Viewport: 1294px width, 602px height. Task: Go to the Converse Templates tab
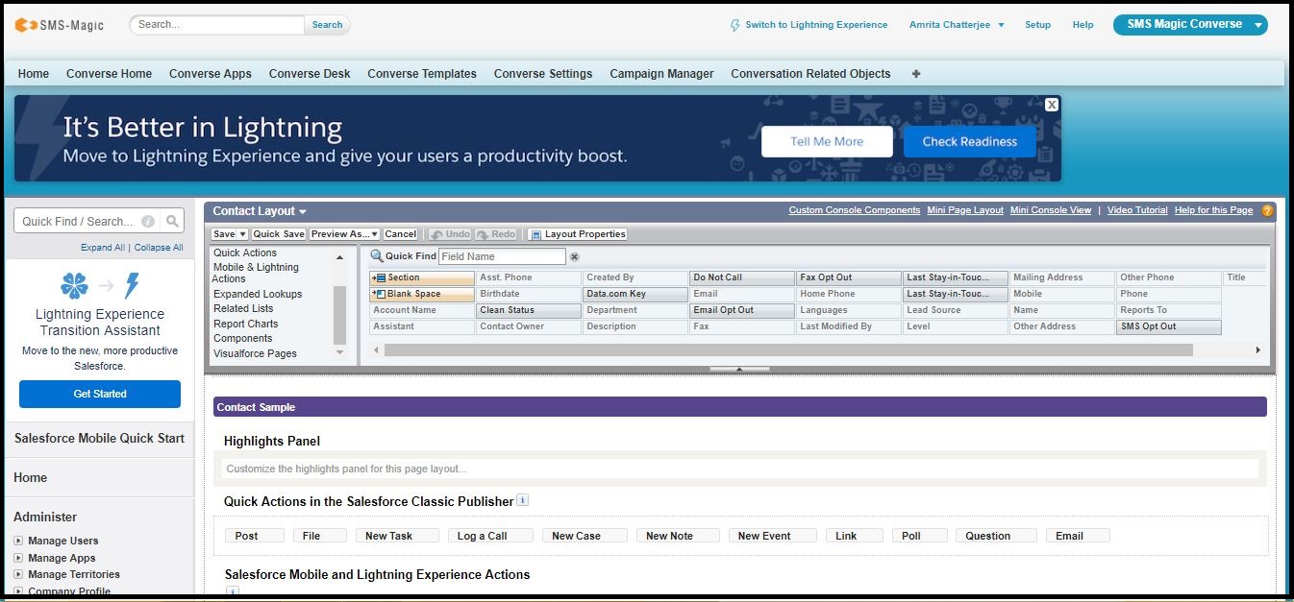coord(422,74)
